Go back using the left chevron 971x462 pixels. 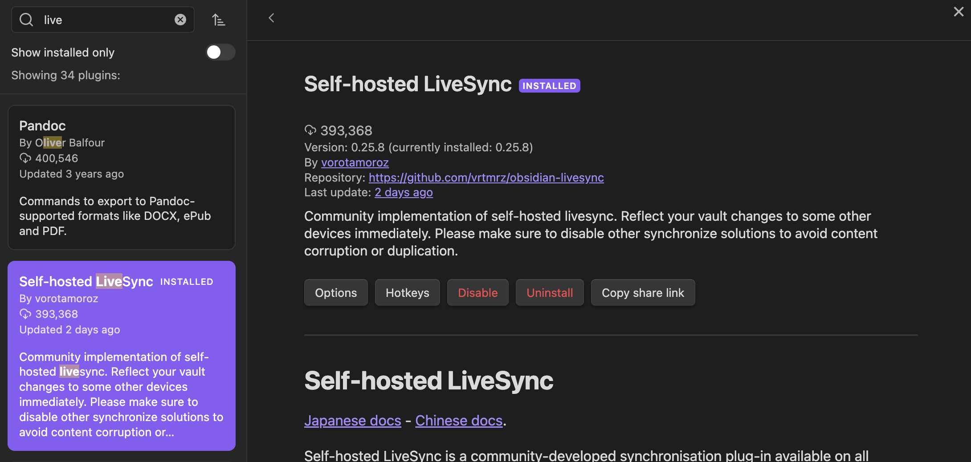point(271,18)
